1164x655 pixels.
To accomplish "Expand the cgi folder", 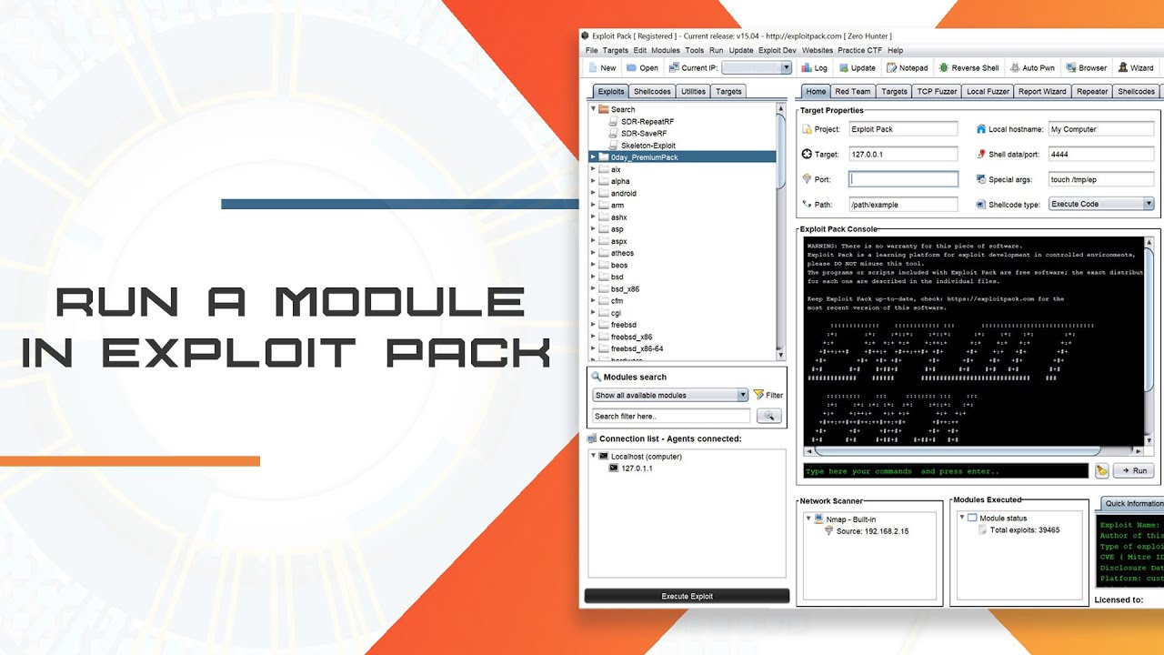I will (593, 313).
